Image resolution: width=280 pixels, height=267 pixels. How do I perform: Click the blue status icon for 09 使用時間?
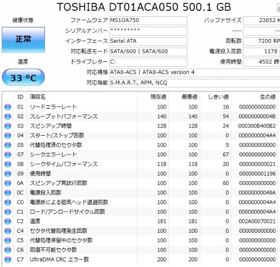(8, 174)
